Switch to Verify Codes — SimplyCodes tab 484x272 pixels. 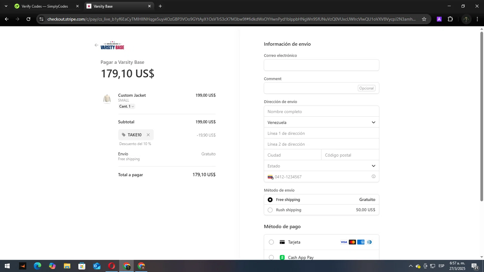point(45,6)
